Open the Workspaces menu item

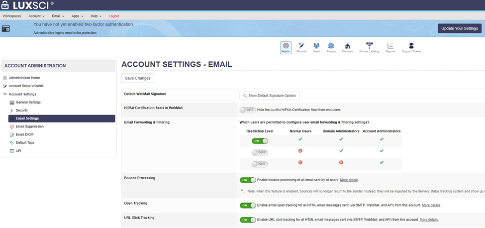pos(12,16)
